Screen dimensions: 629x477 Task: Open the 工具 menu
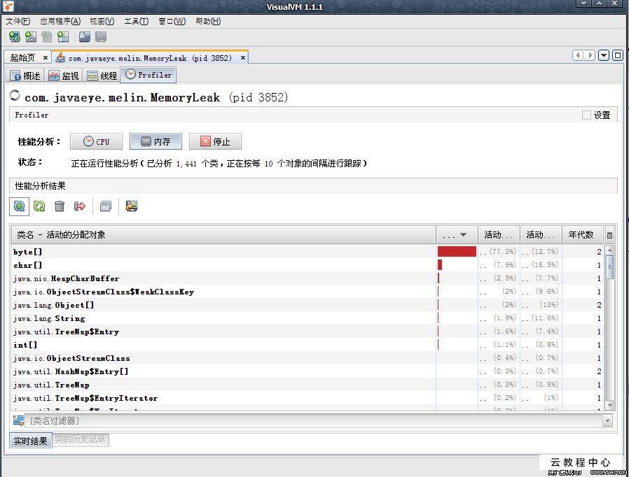coord(137,21)
